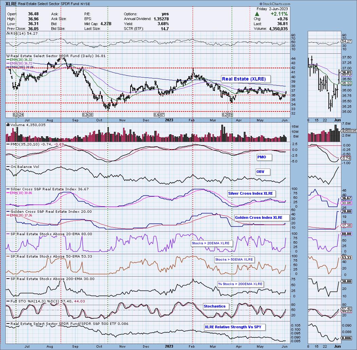
Task: Click the Stocks Above 20-EMA 80.00 title
Action: (49, 234)
